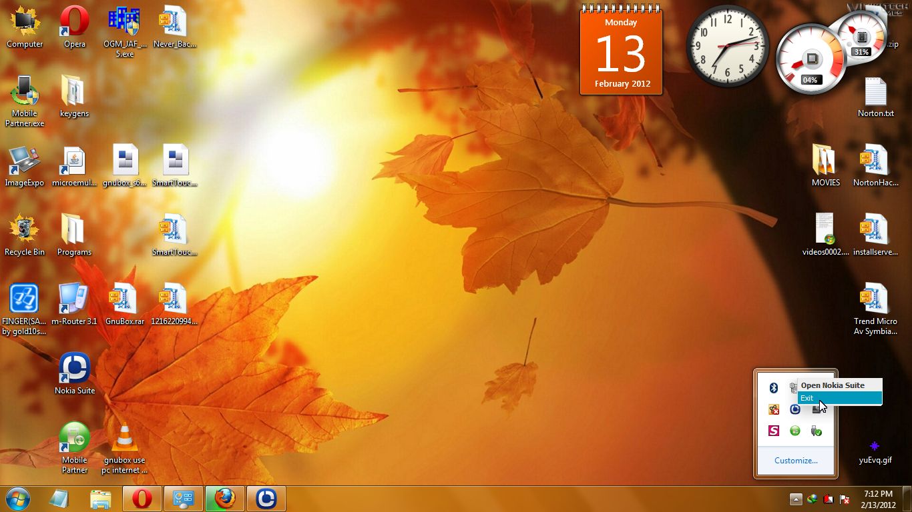Viewport: 912px width, 512px height.
Task: Switch to Firefox on the taskbar
Action: click(x=224, y=498)
